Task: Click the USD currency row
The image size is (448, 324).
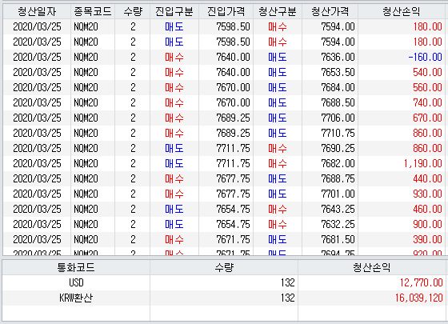Action: [x=224, y=282]
